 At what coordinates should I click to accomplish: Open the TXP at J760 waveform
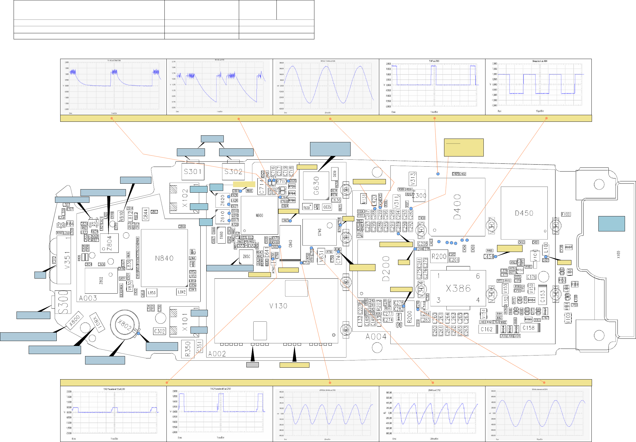click(432, 87)
